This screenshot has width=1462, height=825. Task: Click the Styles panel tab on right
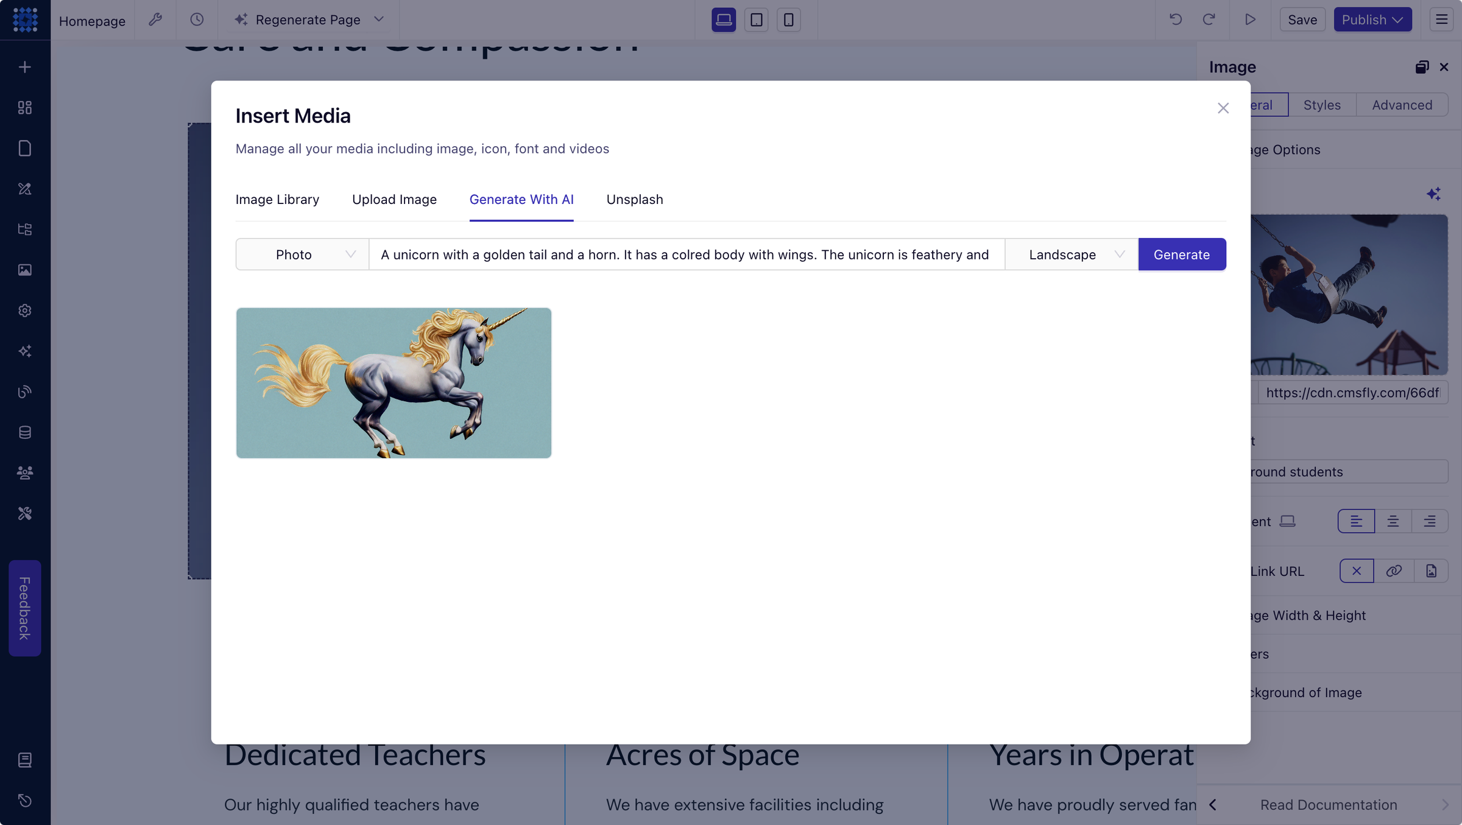pyautogui.click(x=1321, y=104)
